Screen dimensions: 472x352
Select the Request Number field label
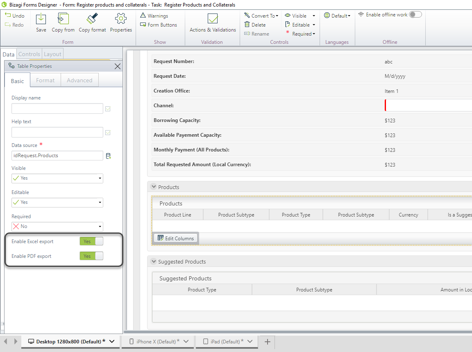coord(174,61)
